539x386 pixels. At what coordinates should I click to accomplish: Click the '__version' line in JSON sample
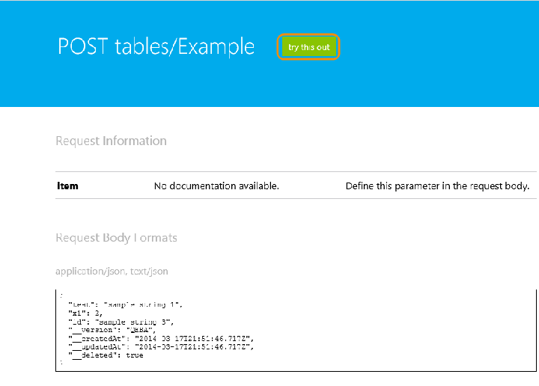point(112,330)
